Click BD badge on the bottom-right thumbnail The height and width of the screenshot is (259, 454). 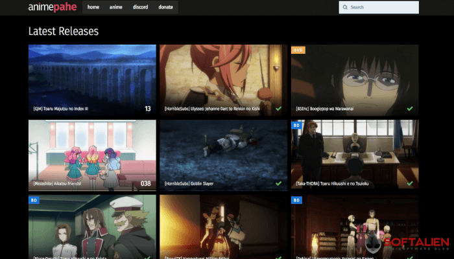coord(296,200)
